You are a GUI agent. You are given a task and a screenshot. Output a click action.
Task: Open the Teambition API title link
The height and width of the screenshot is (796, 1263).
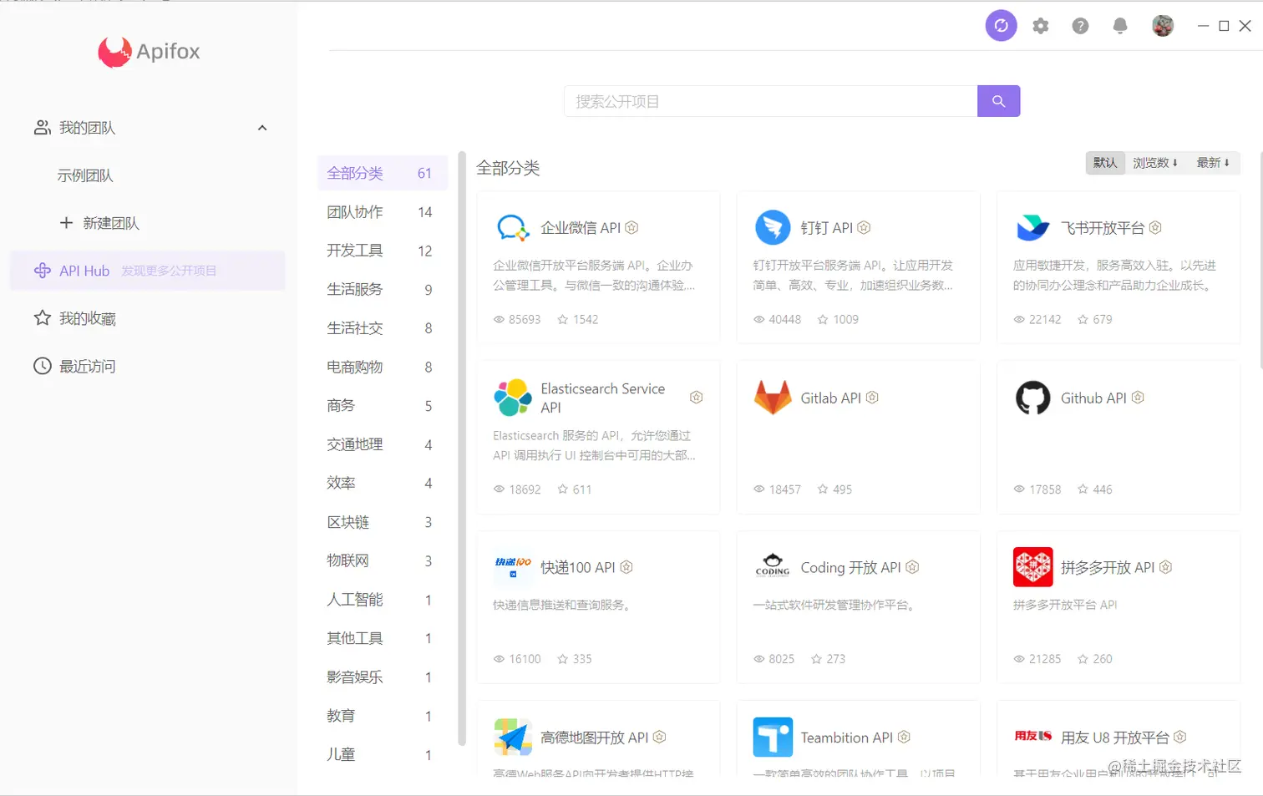click(x=846, y=738)
